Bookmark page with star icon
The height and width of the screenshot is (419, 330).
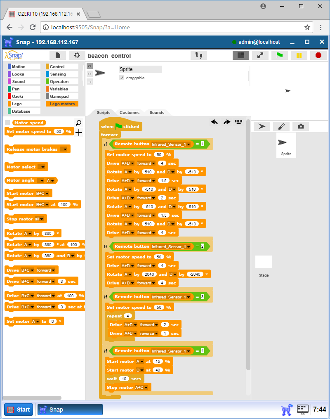coord(307,27)
